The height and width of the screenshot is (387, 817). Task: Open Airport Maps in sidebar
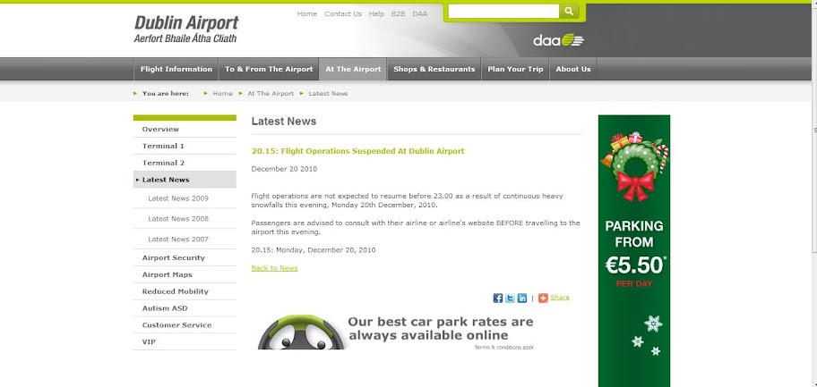(x=185, y=274)
